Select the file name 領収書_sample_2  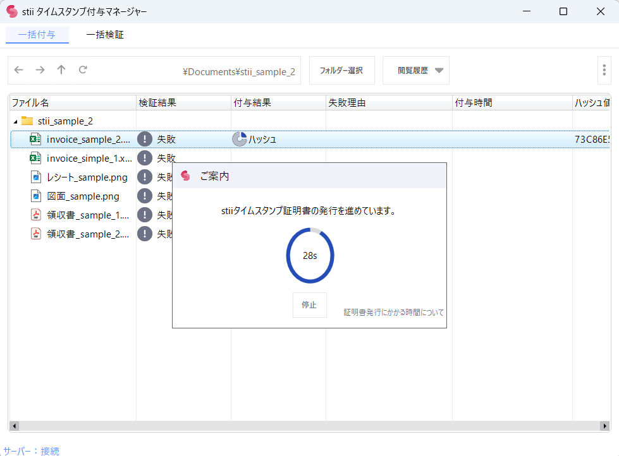click(88, 234)
